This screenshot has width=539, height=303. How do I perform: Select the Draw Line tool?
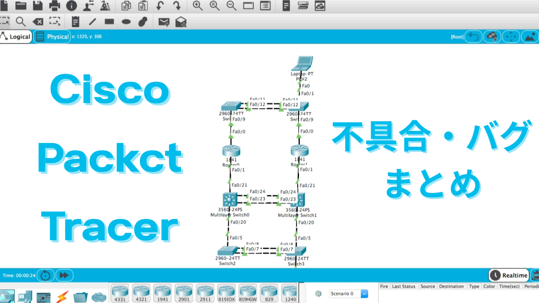(92, 21)
